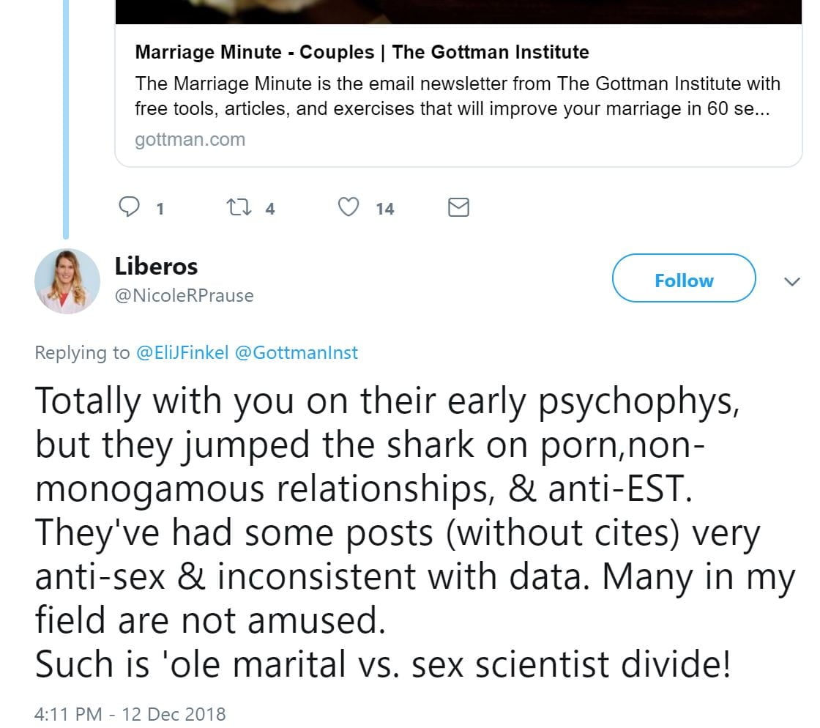The image size is (820, 728).
Task: Click the Marriage Minute newsletter description text
Action: [x=457, y=96]
